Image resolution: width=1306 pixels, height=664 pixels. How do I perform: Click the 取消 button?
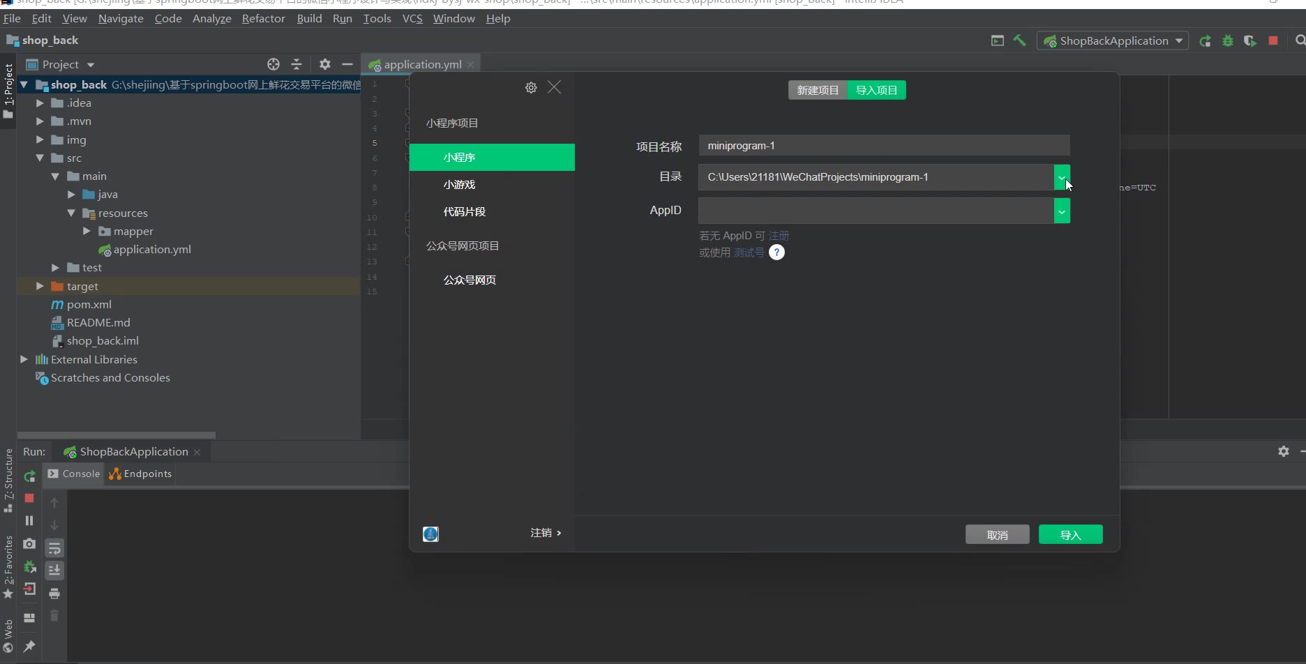coord(998,535)
